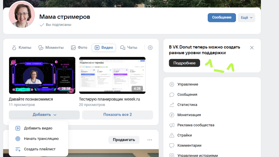The width and height of the screenshot is (279, 157).
Task: Open Сообщения in the sidebar
Action: coord(187,94)
